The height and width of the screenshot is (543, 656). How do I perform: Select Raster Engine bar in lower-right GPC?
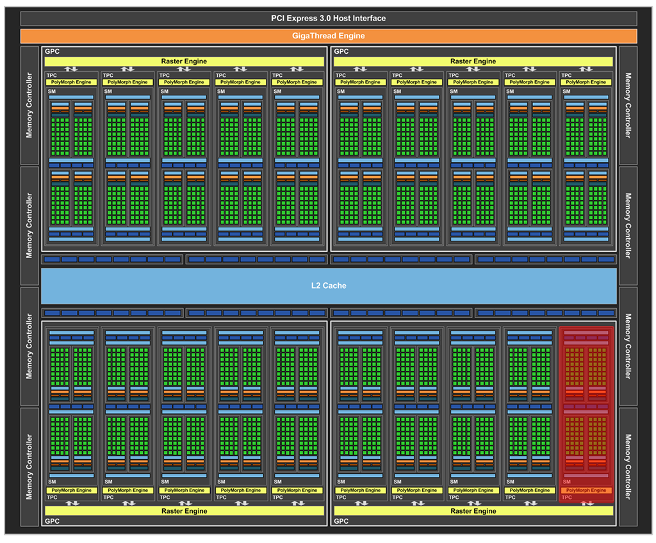pyautogui.click(x=473, y=511)
